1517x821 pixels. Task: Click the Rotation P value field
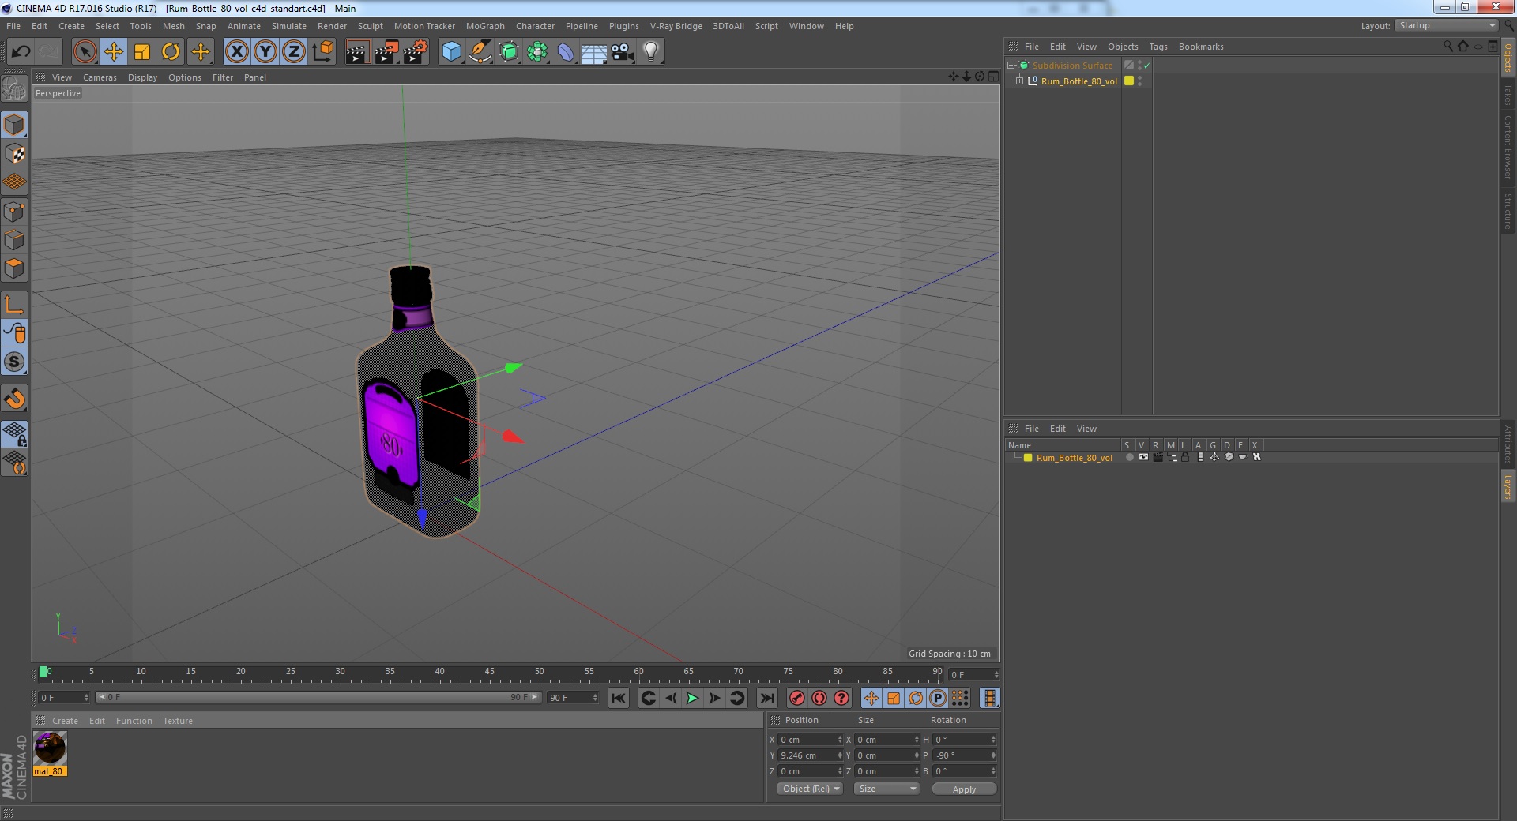[x=965, y=755]
